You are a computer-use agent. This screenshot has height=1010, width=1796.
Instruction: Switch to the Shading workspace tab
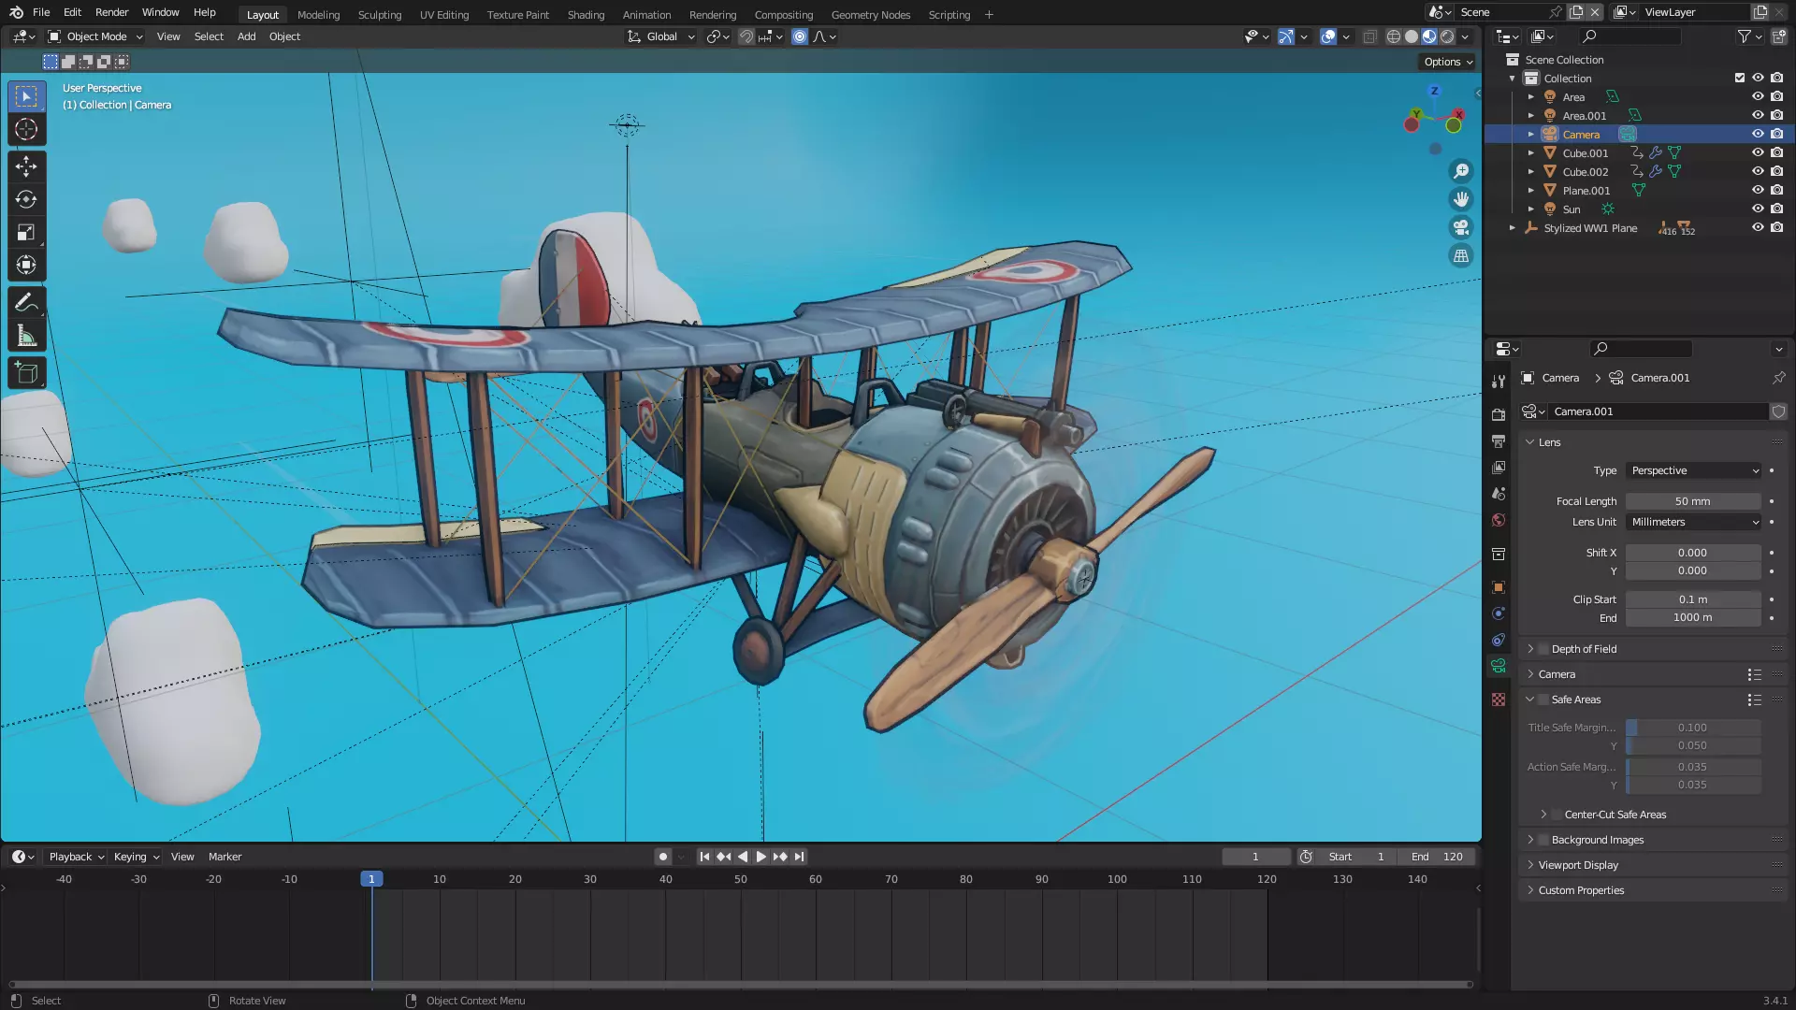coord(586,14)
